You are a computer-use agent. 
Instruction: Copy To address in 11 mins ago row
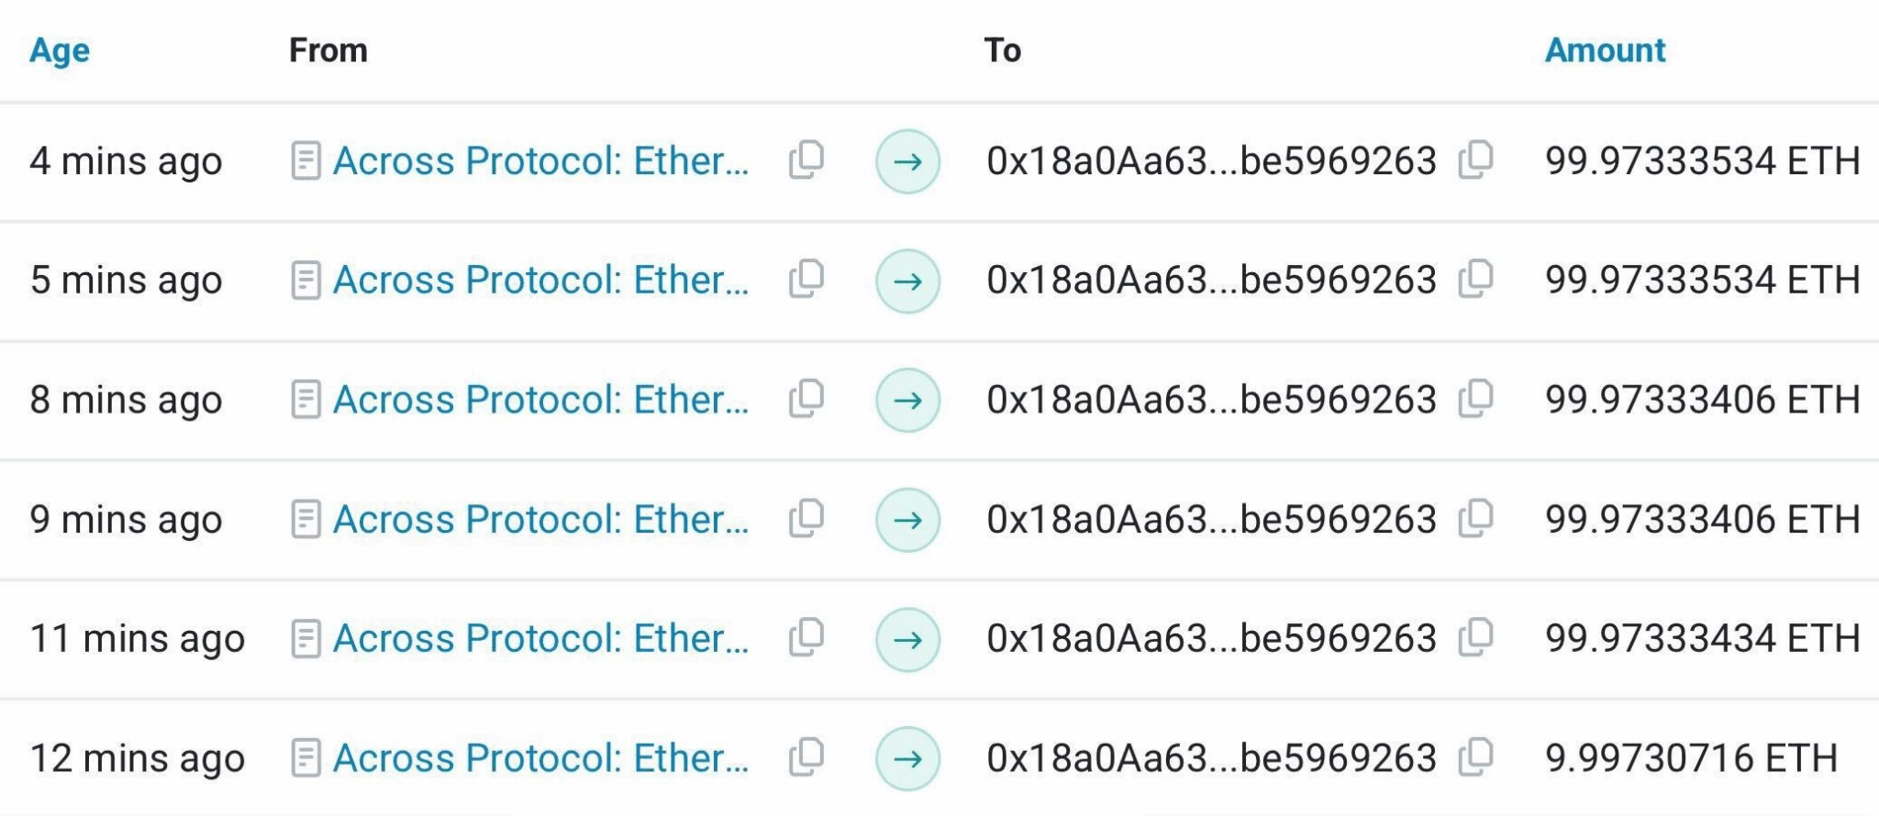pyautogui.click(x=1475, y=638)
